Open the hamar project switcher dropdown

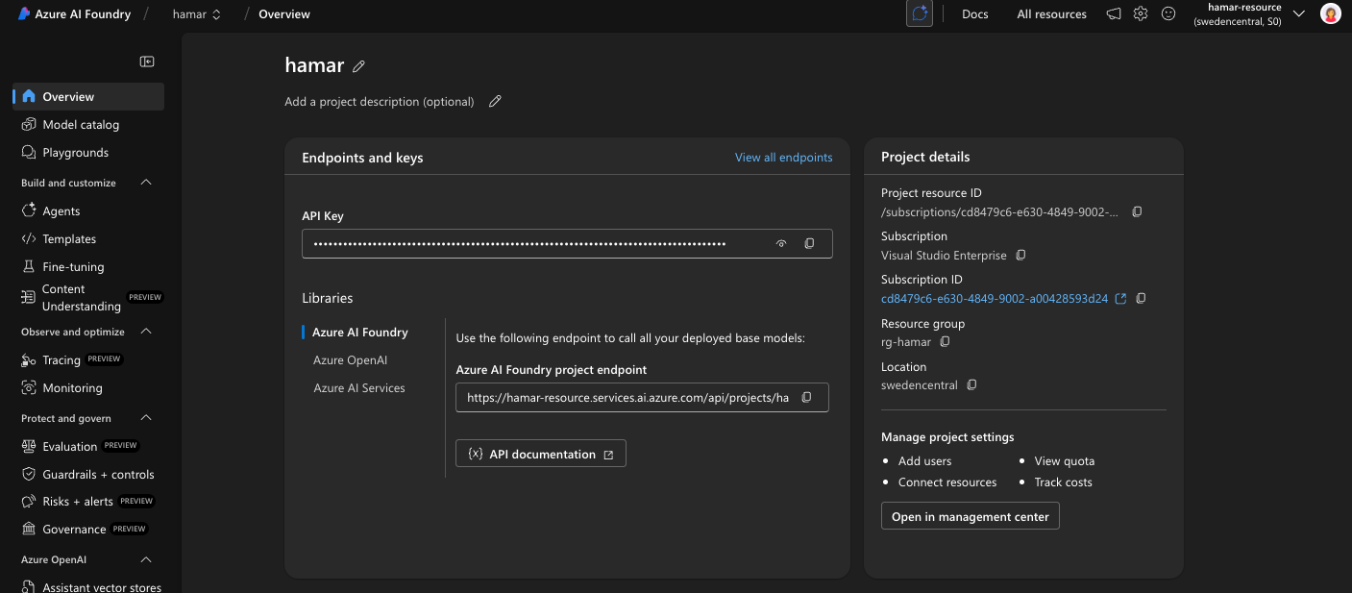pos(197,14)
